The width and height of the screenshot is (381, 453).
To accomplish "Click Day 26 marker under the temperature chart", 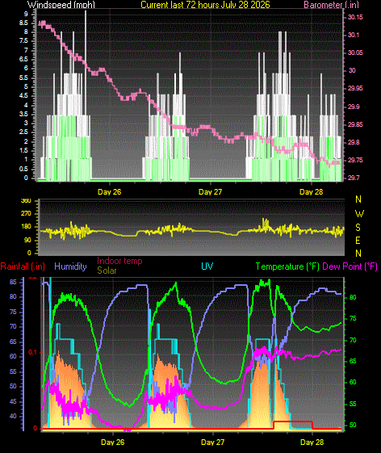I will click(x=113, y=442).
